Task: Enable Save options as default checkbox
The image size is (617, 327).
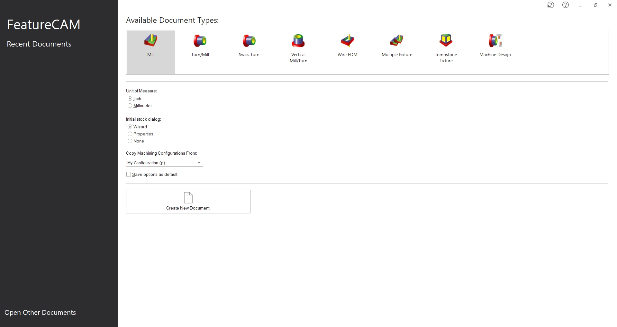Action: pos(129,174)
